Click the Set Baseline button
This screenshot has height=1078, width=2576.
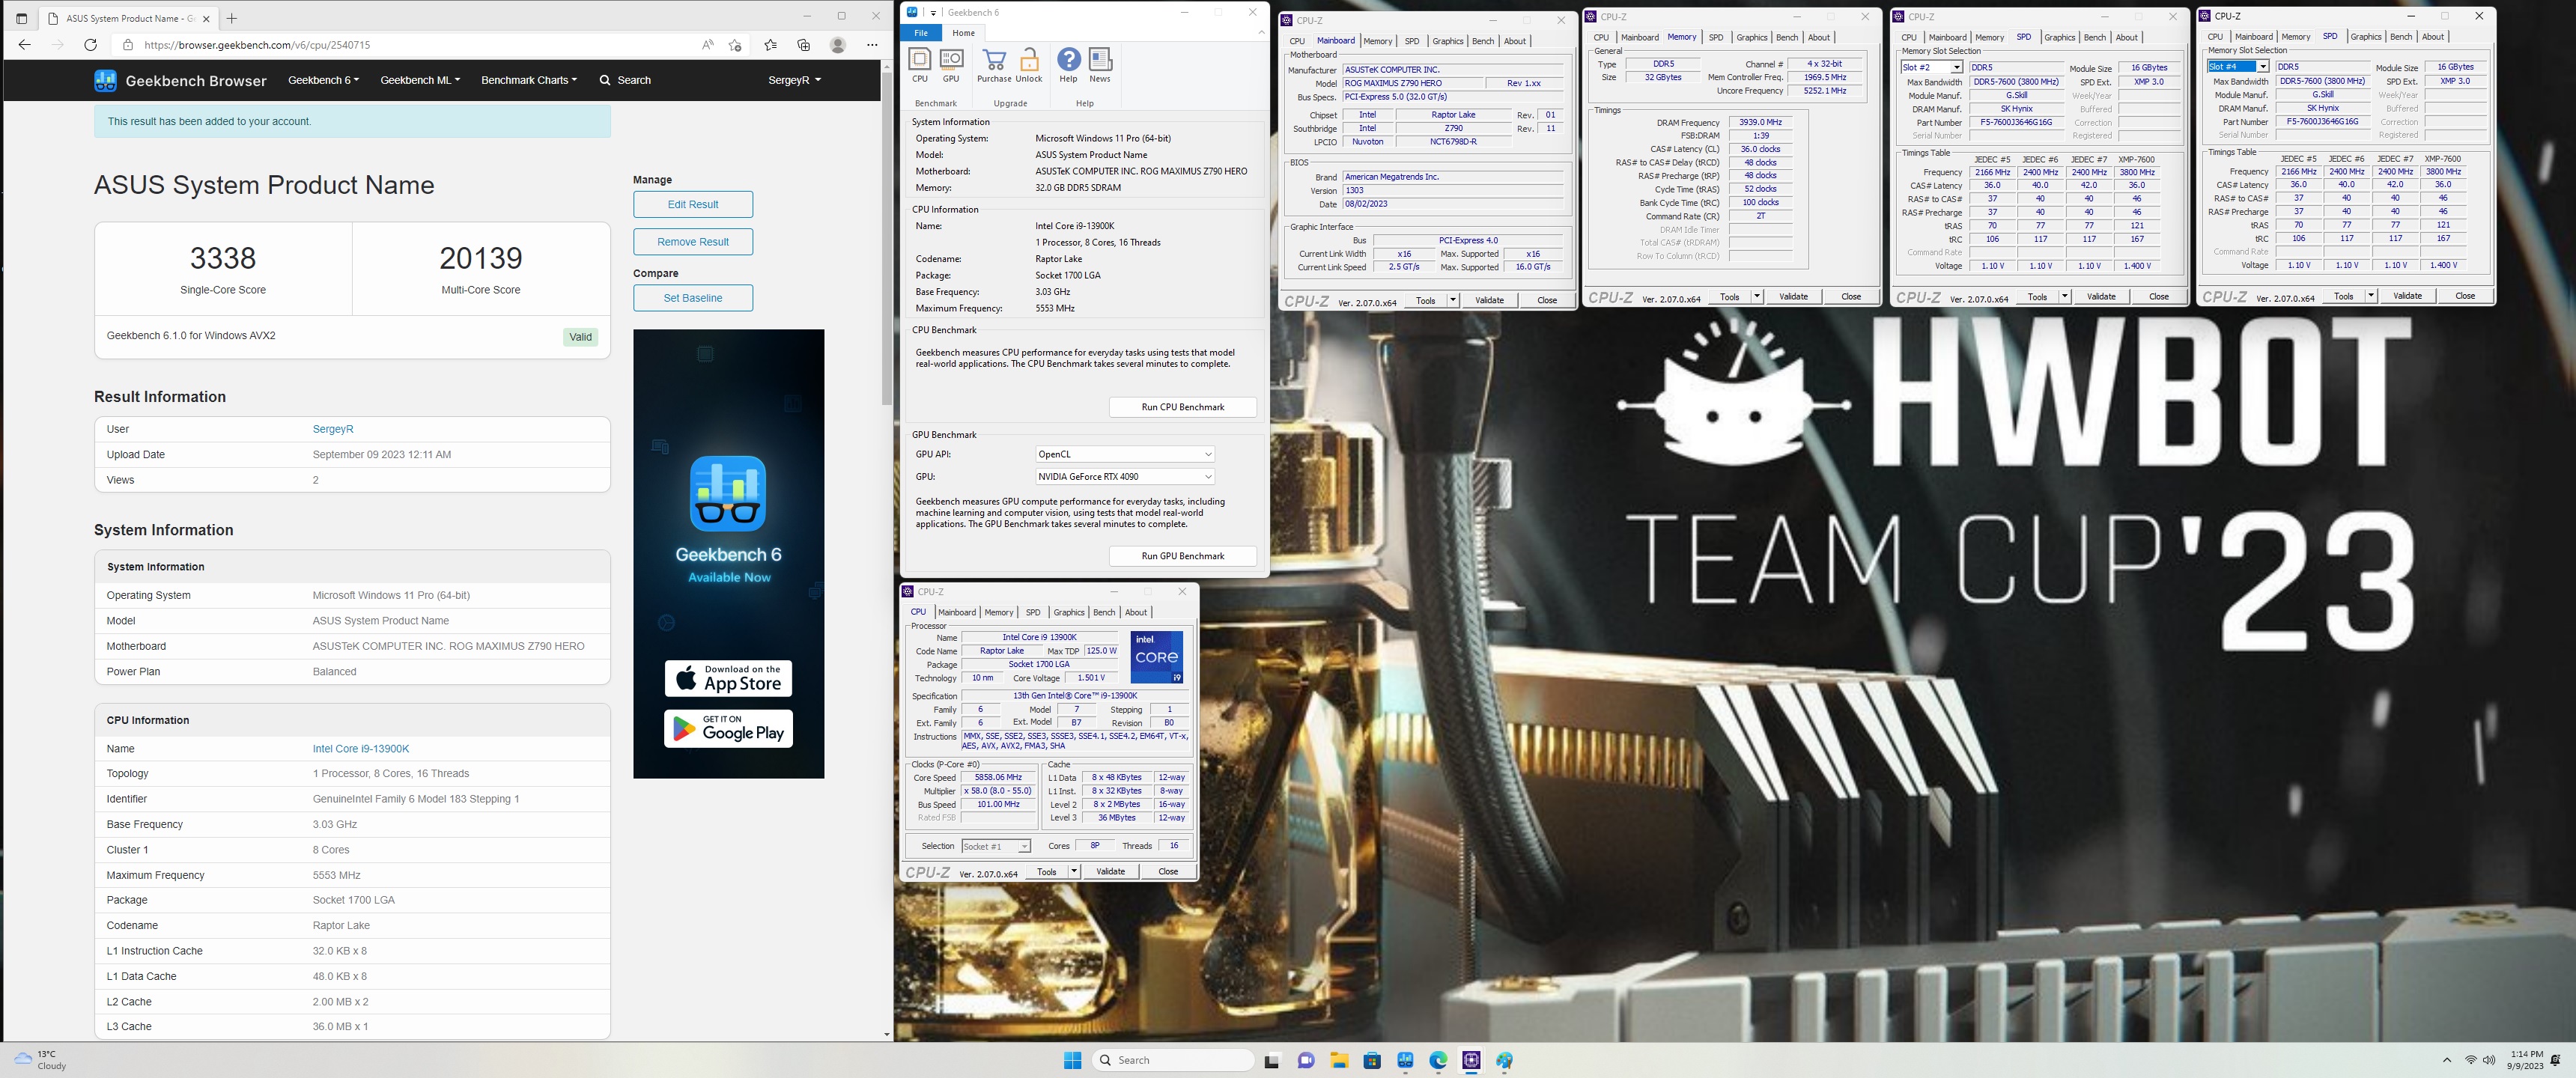click(x=693, y=298)
